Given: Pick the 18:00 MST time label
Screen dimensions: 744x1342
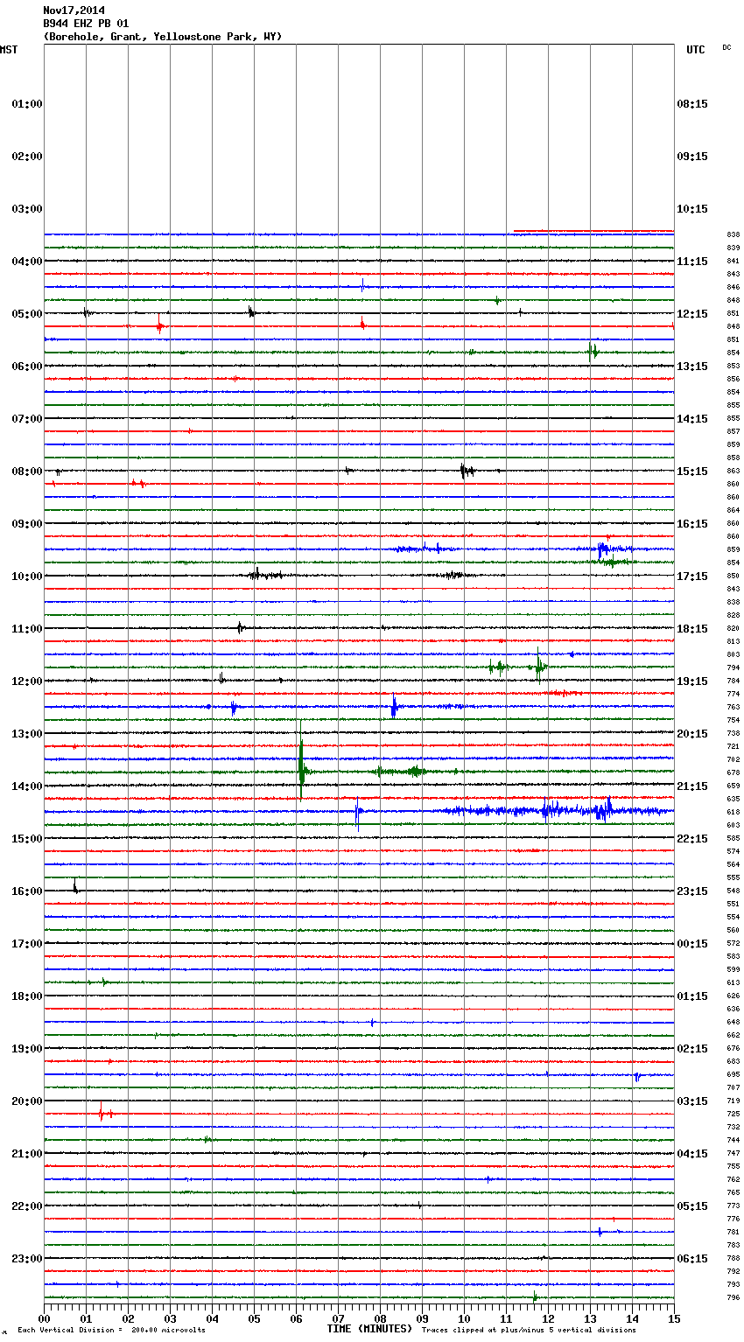Looking at the screenshot, I should pyautogui.click(x=27, y=996).
